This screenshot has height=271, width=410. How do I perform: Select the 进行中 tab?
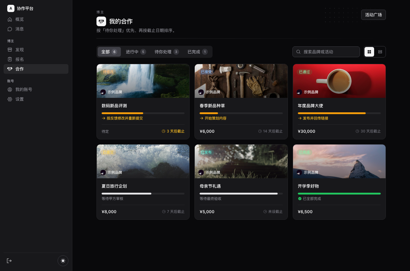coord(136,52)
